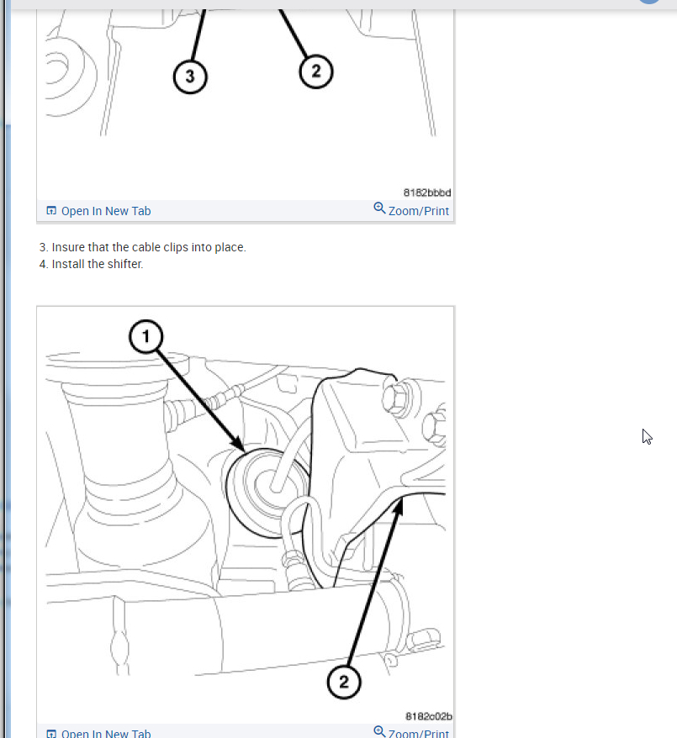Open figure 8182bbbd in a new tab

pos(106,211)
